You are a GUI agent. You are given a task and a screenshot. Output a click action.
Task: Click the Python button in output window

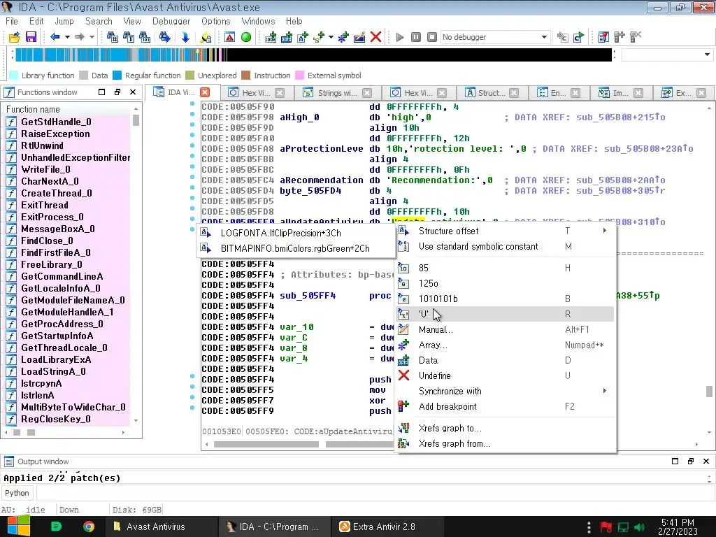17,493
